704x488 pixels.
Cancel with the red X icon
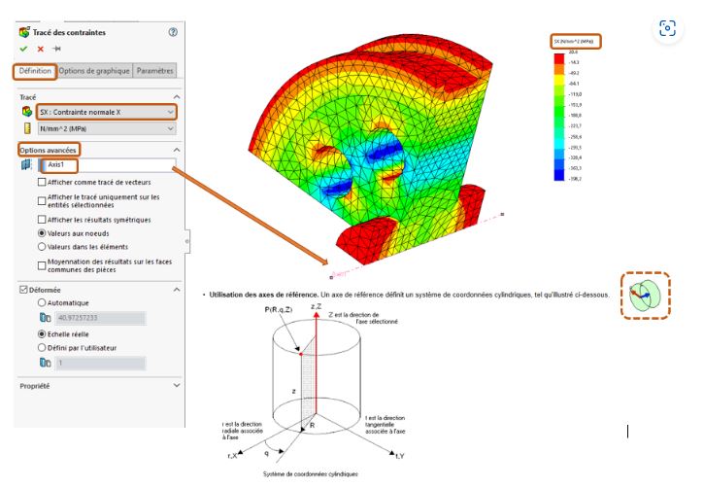41,49
